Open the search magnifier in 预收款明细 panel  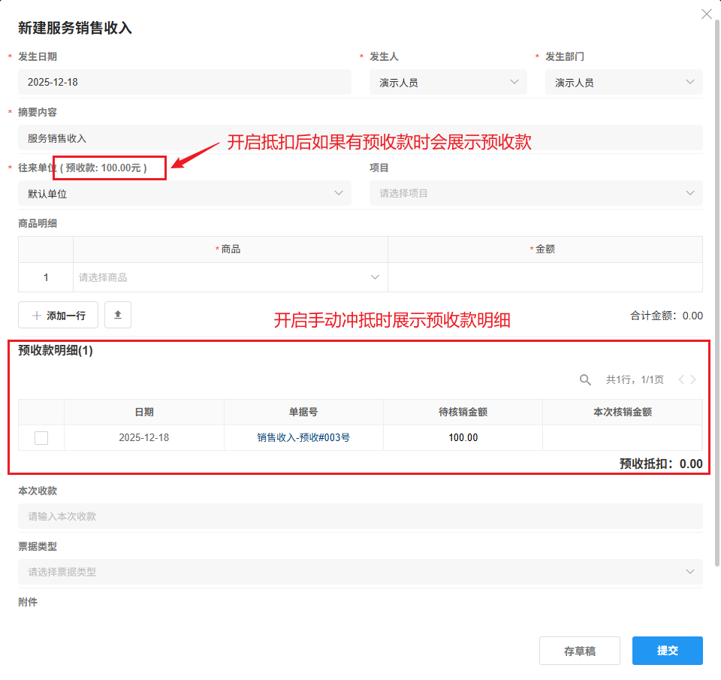point(585,379)
